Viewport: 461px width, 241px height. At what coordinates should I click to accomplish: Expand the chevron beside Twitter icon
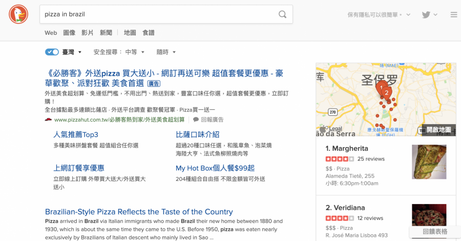pos(435,15)
